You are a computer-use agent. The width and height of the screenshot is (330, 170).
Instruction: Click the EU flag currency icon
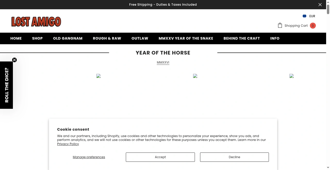coord(304,16)
